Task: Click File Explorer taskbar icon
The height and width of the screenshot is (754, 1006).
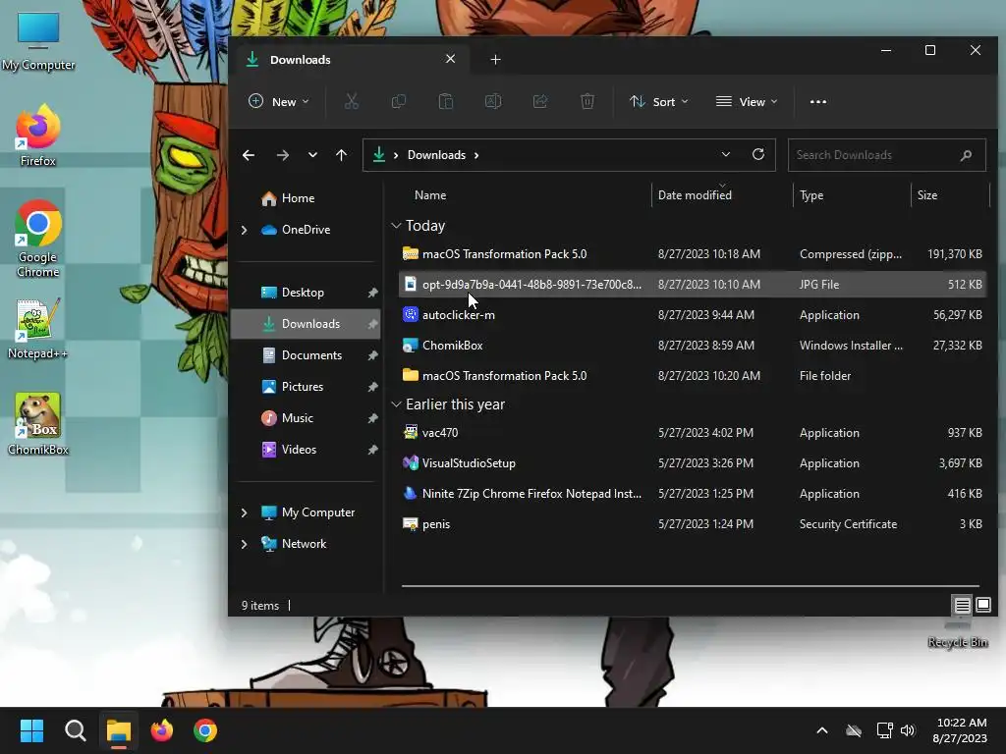Action: 119,730
